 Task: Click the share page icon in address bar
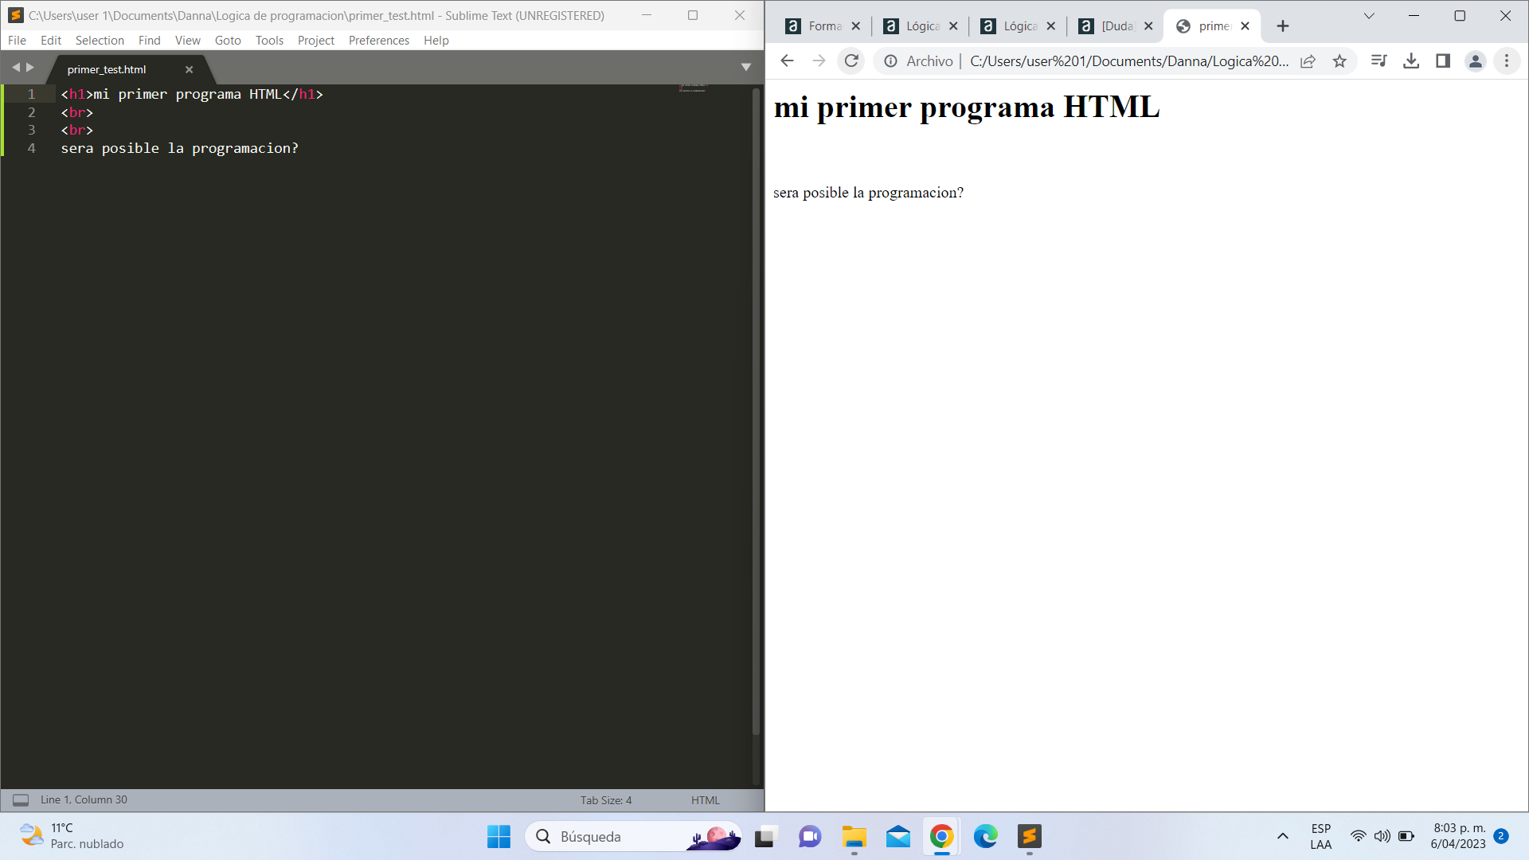tap(1308, 61)
